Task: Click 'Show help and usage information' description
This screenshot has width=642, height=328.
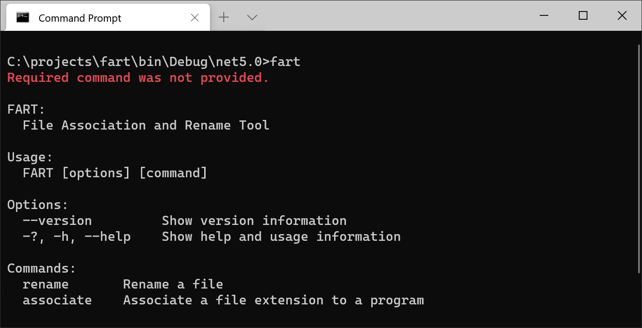Action: point(281,236)
